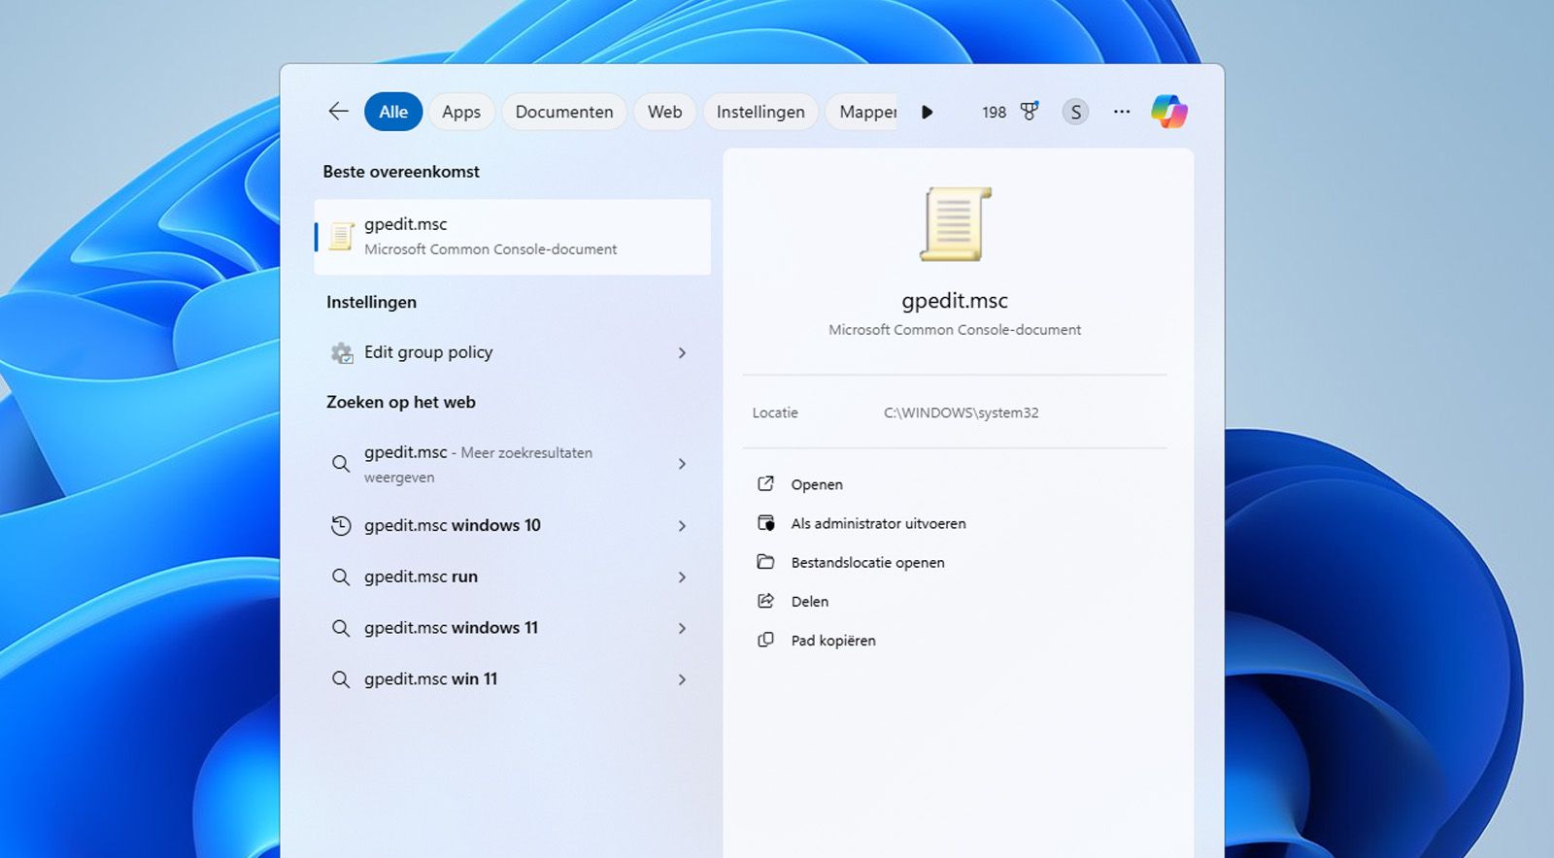Viewport: 1554px width, 858px height.
Task: Choose Bestandslocatie openen
Action: (867, 562)
